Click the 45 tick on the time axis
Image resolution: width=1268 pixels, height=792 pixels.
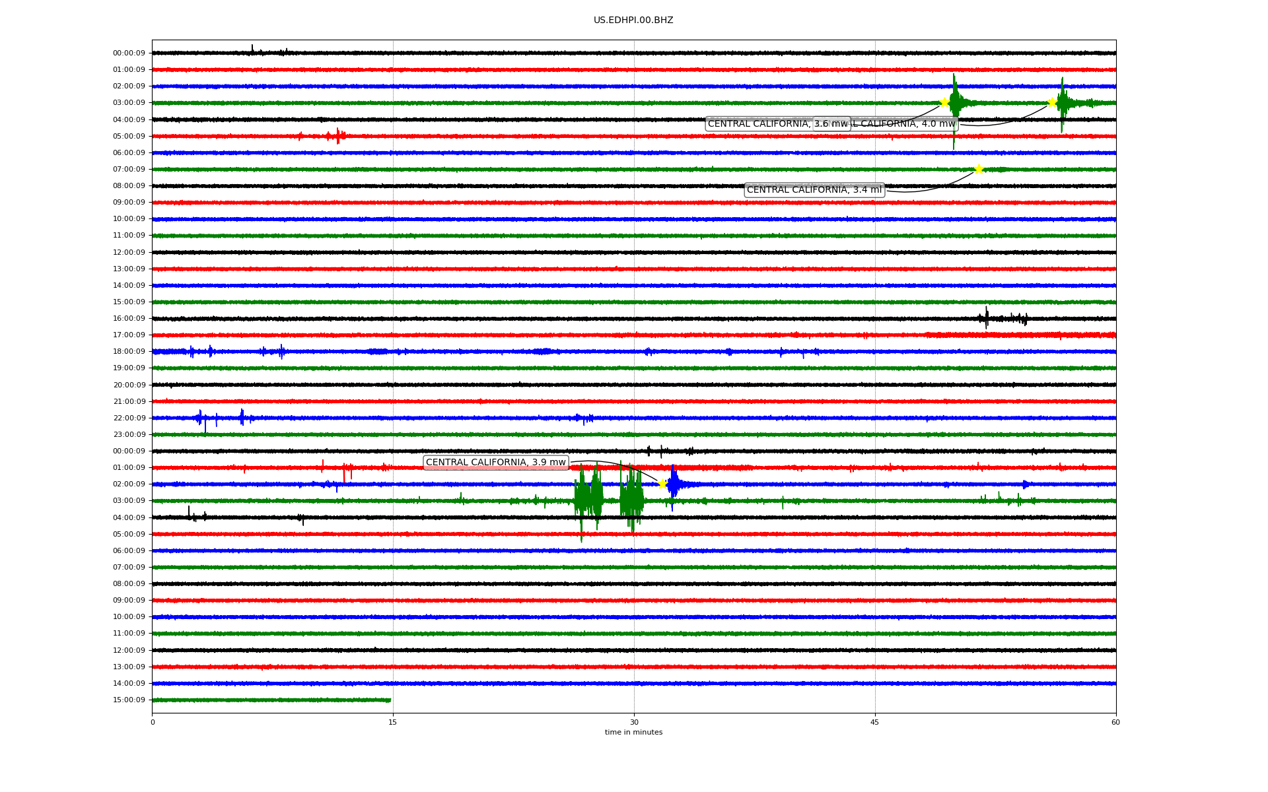(x=875, y=722)
